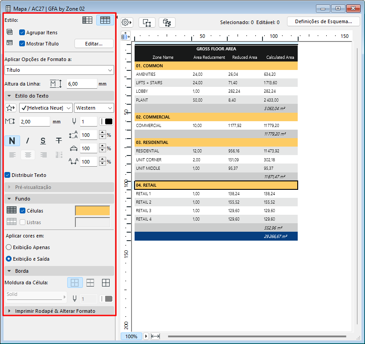The image size is (365, 344).
Task: Open schedule settings gear menu
Action: click(127, 22)
